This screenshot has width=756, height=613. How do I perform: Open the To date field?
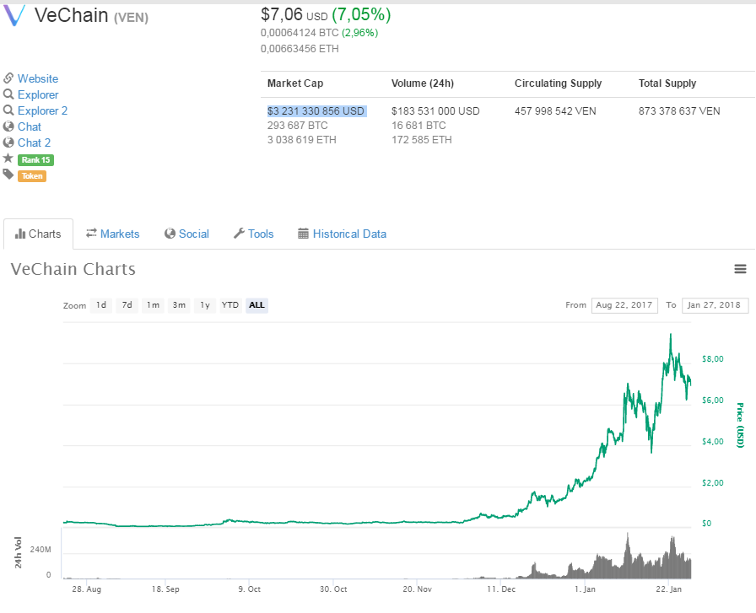click(715, 305)
